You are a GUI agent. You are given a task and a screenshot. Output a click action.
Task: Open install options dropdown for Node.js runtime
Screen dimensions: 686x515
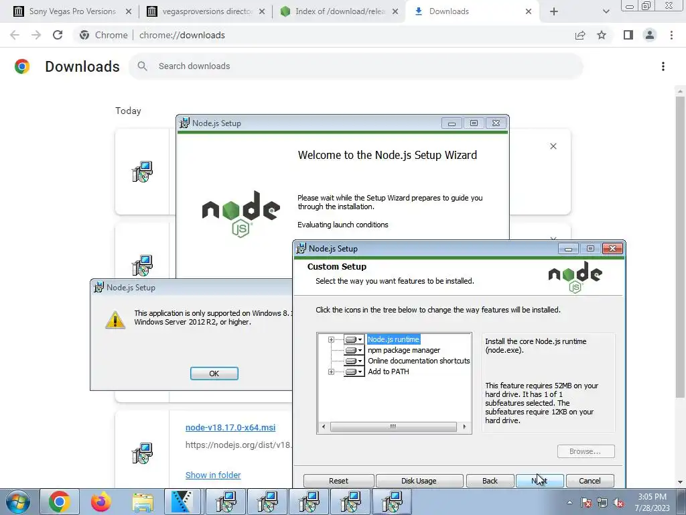coord(354,339)
